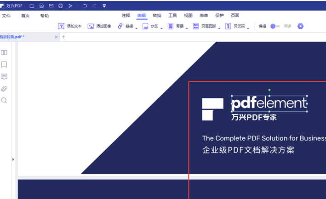Open the 文件 menu
326x199 pixels.
(6, 16)
